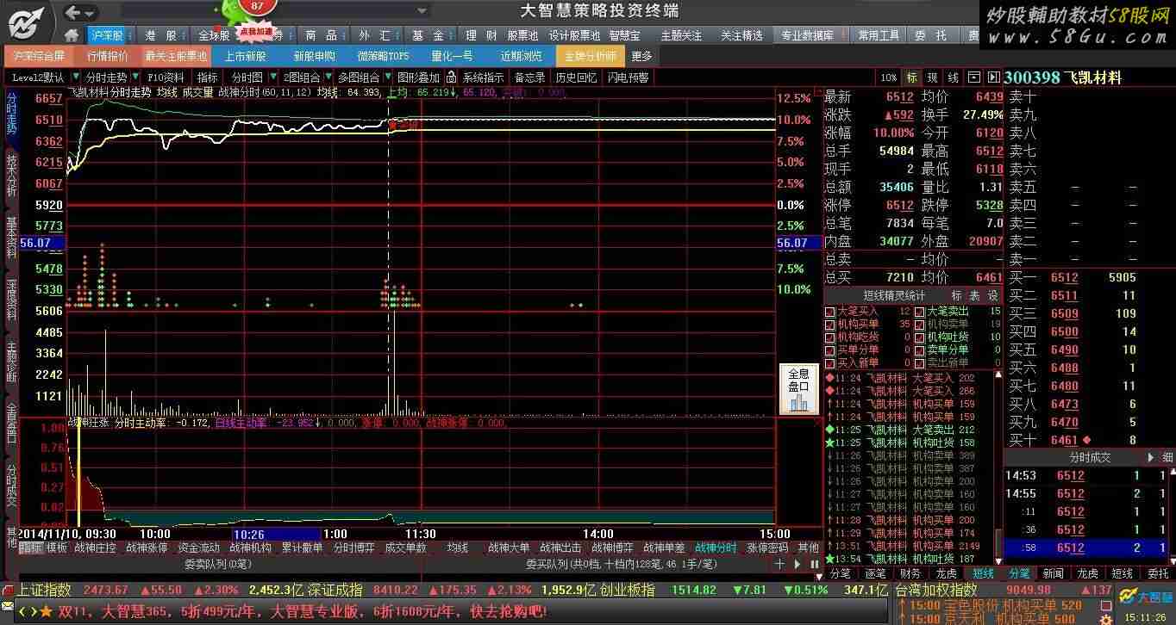Click the plus icon in 委买队列 bar

779,564
